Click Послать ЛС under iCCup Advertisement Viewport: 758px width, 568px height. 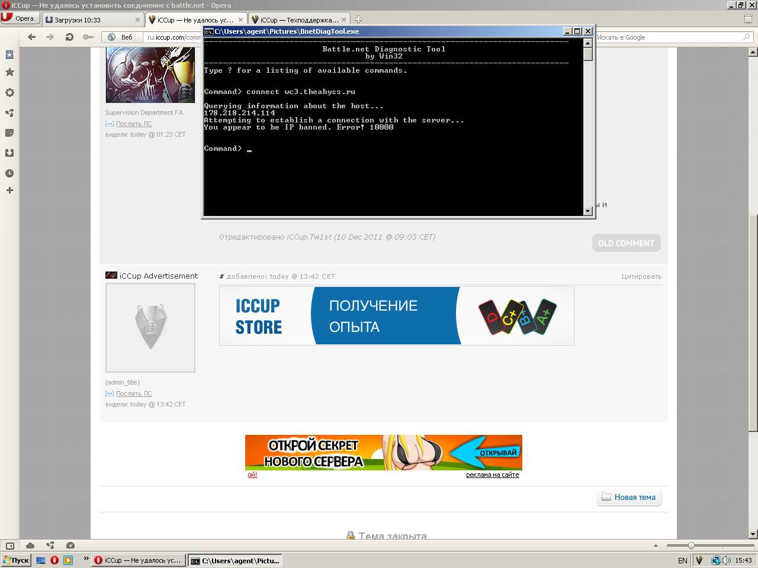tap(134, 393)
